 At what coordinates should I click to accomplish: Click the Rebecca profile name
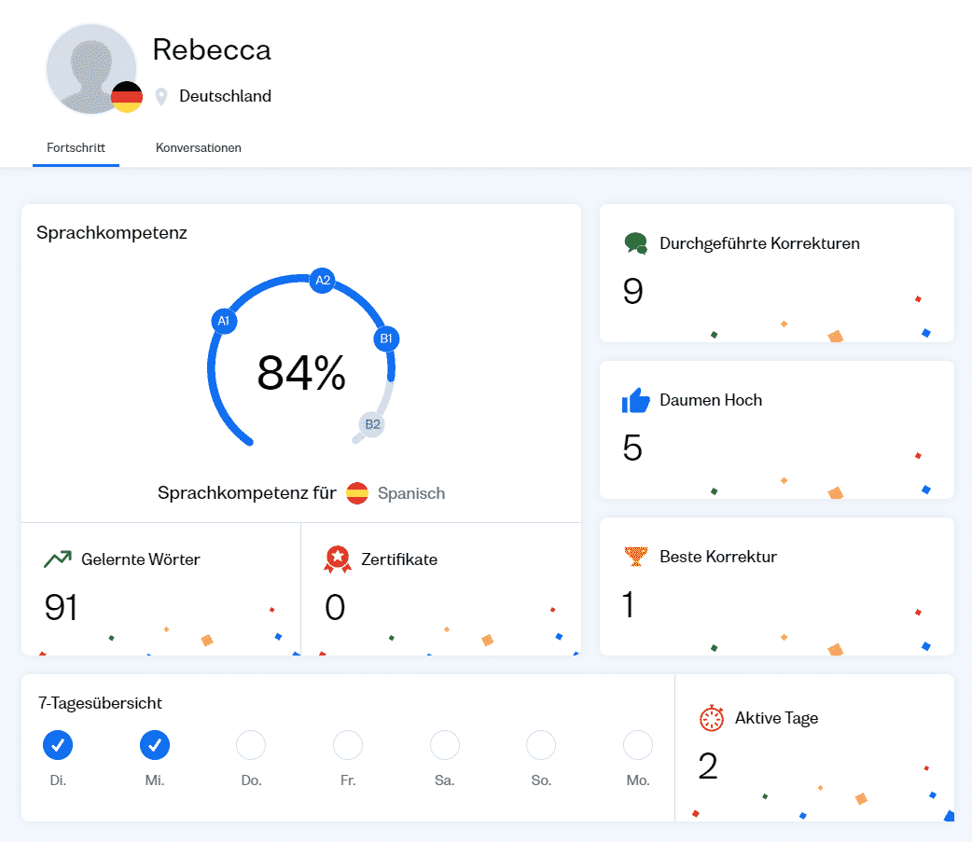pos(212,49)
